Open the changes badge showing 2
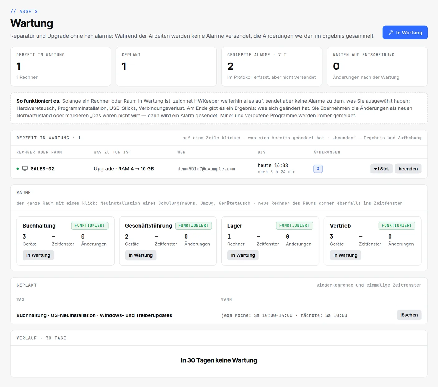Viewport: 438px width, 387px height. tap(318, 169)
